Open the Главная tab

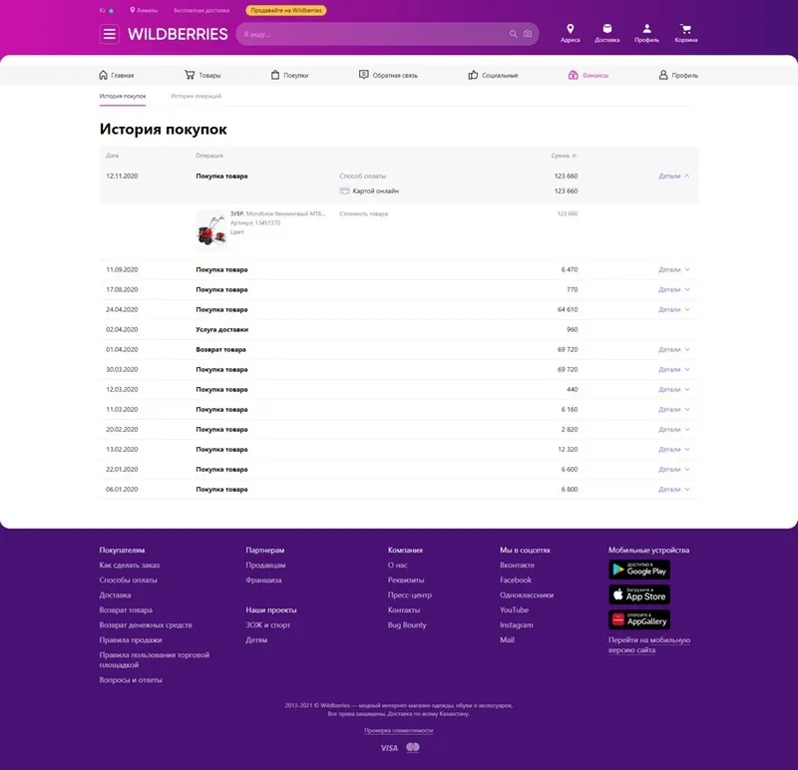click(116, 75)
